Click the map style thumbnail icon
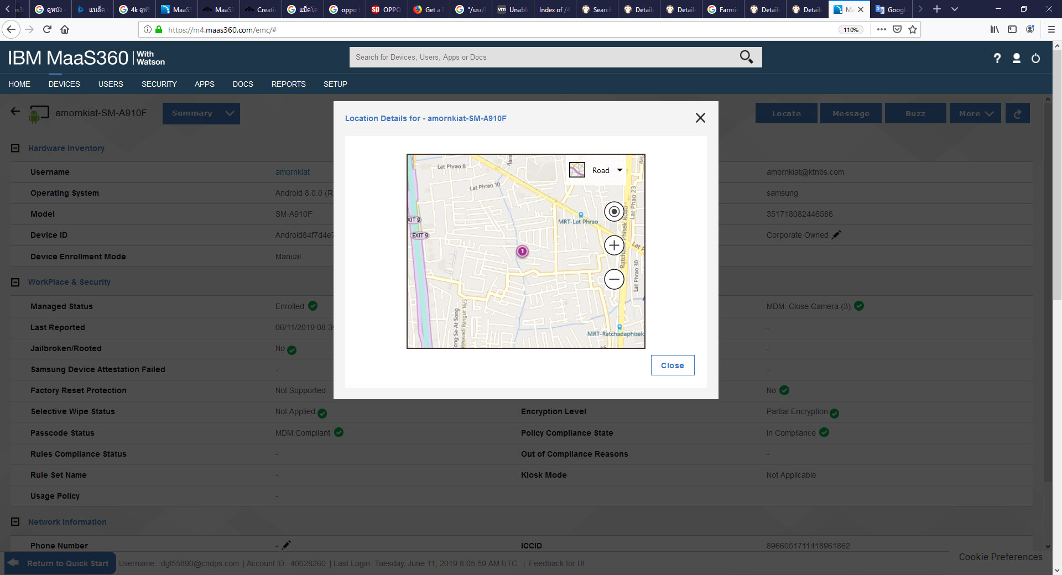The height and width of the screenshot is (575, 1062). click(x=577, y=170)
